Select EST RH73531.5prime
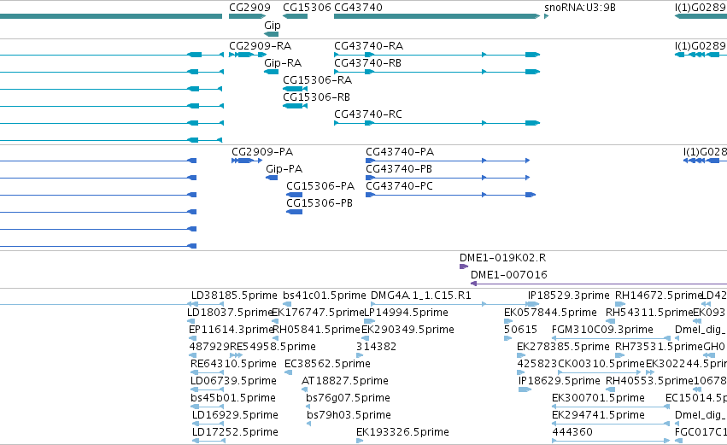This screenshot has height=445, width=727. click(x=660, y=347)
